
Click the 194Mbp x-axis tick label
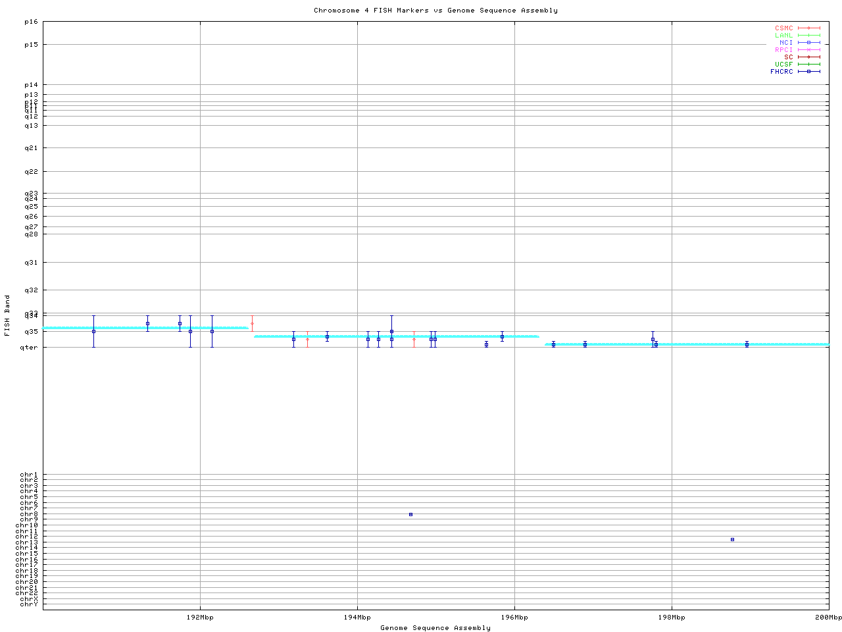click(x=357, y=618)
